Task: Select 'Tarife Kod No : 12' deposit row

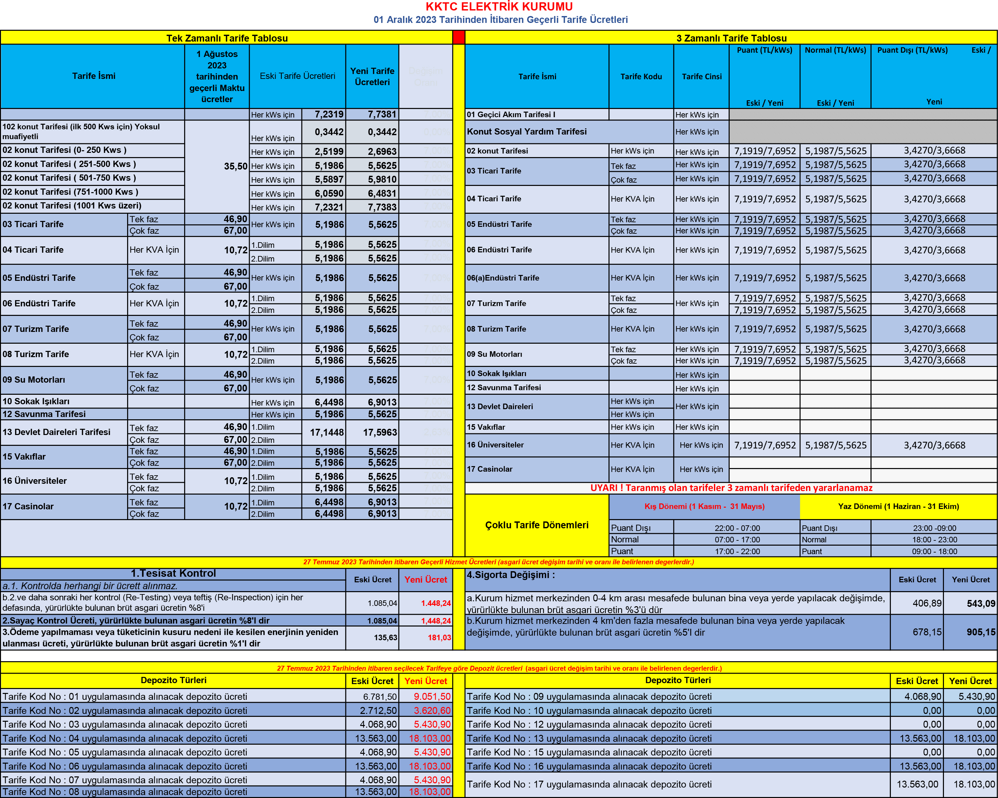Action: 678,724
